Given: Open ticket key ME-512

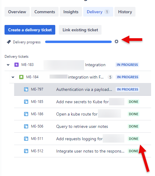Looking at the screenshot, I should click(37, 151).
